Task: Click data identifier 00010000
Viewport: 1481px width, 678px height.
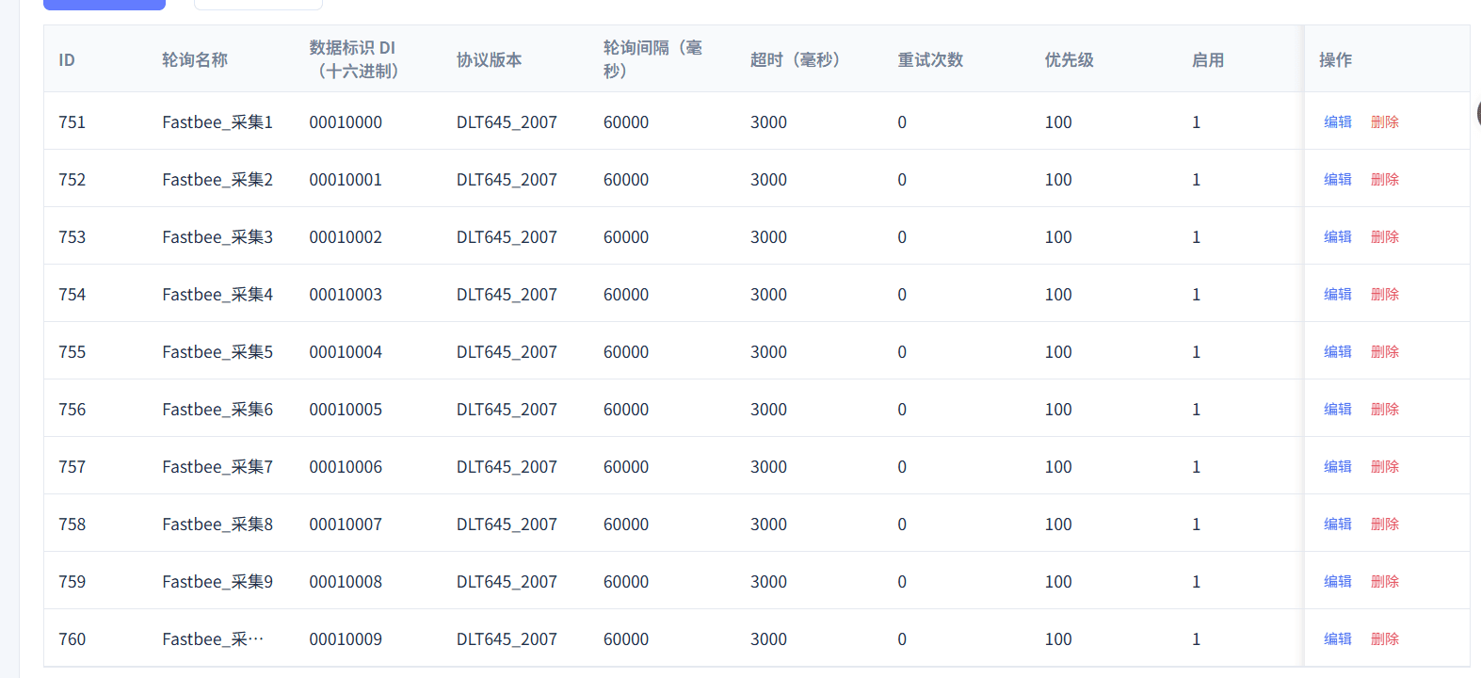Action: point(346,121)
